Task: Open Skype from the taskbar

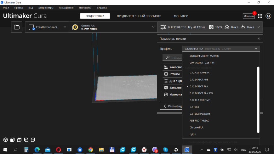Action: pos(165,150)
